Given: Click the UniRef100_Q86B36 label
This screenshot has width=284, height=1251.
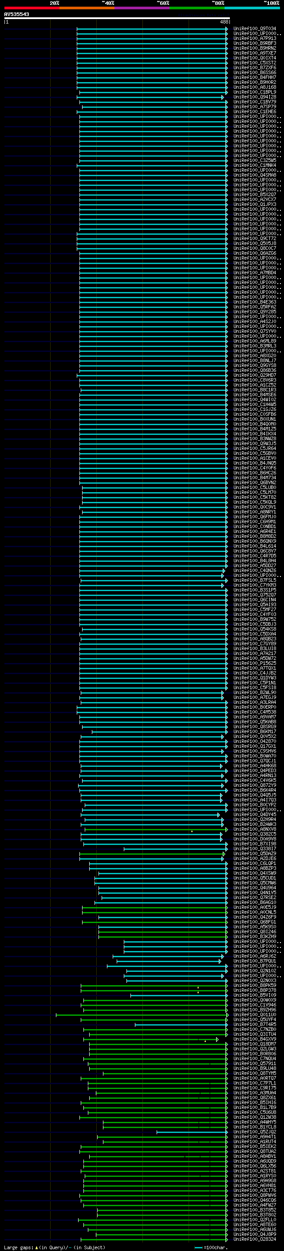Looking at the screenshot, I should click(255, 371).
